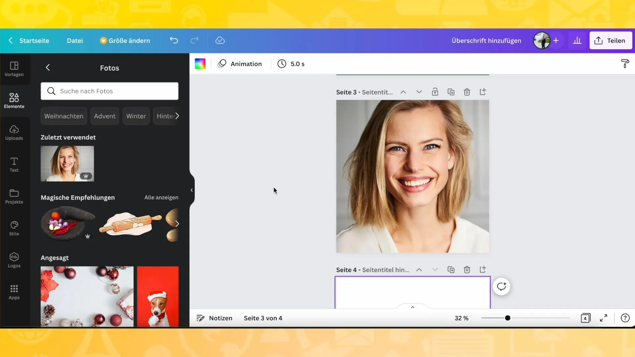Select the Christmas ornaments trending photo
This screenshot has height=357, width=635.
coord(87,297)
